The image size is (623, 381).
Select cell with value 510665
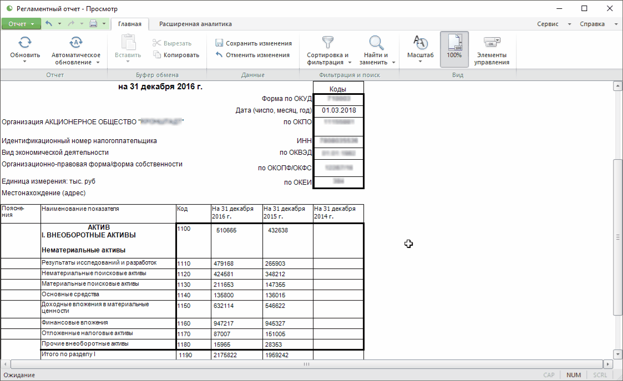coord(237,241)
